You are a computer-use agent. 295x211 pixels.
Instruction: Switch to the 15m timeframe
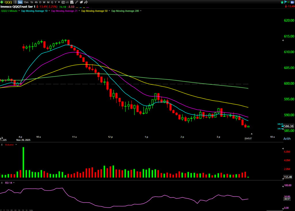[26, 2]
